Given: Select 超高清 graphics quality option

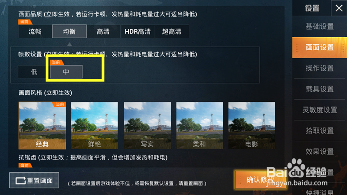Looking at the screenshot, I should tap(172, 31).
